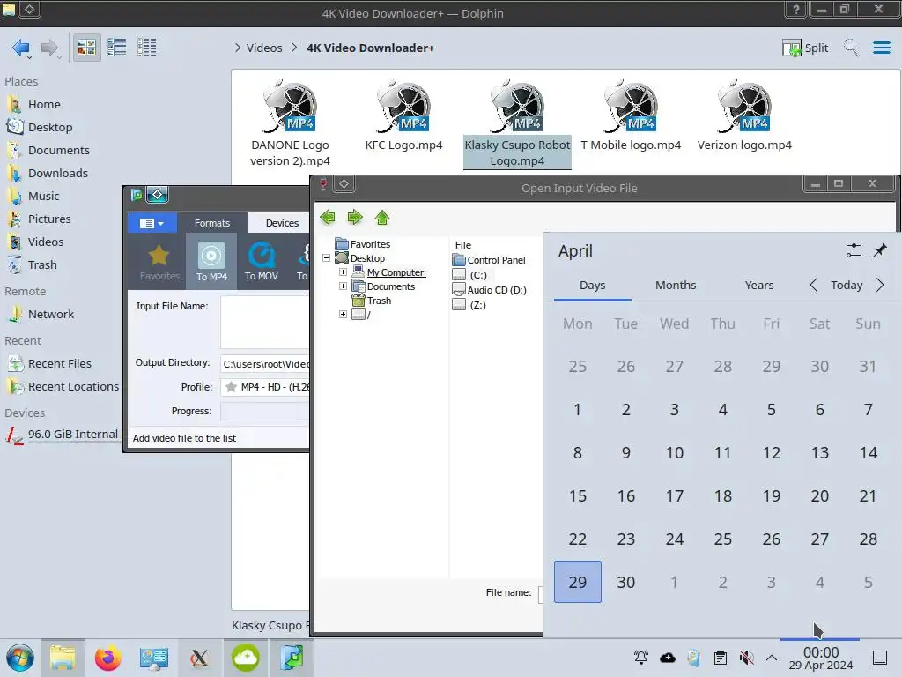Open Profile combo box MP4 - HD
The image size is (902, 677).
pos(264,387)
